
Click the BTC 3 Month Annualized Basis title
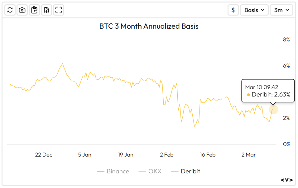[149, 26]
